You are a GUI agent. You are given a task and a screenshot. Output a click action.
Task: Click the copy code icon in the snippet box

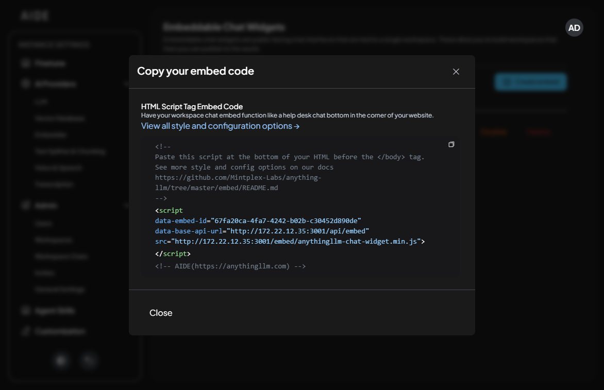451,145
